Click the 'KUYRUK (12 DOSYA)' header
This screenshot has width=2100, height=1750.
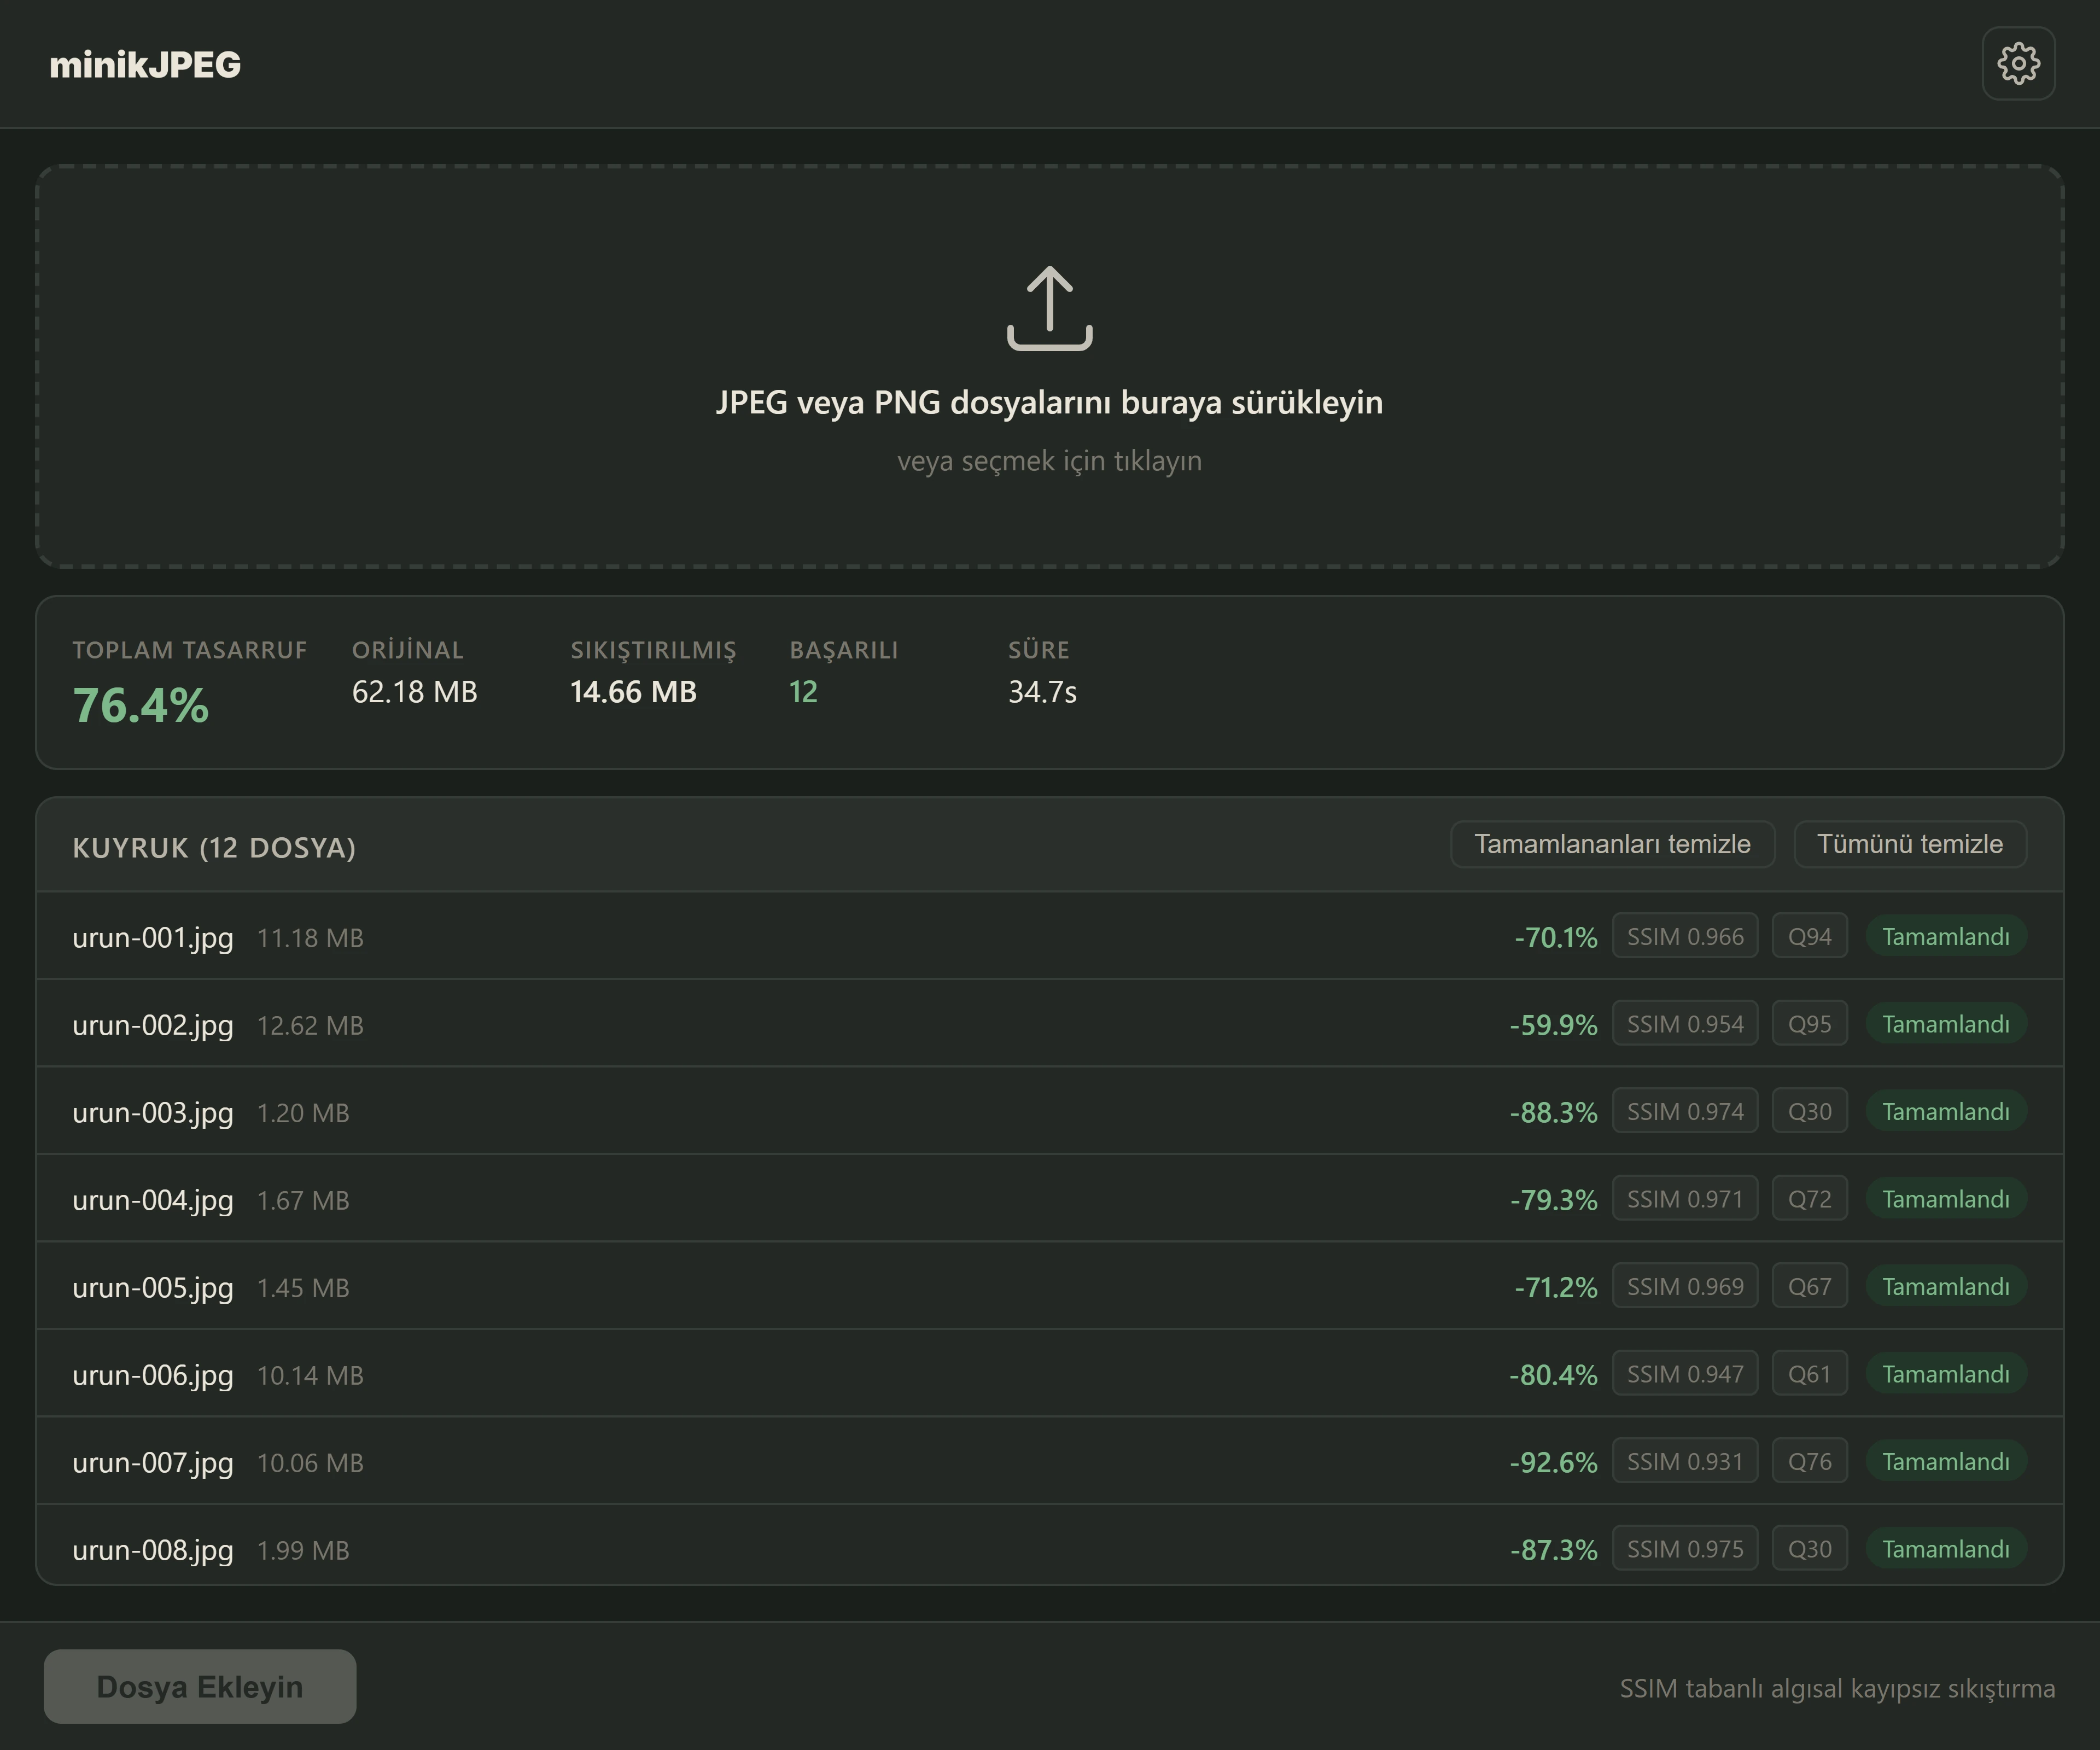tap(214, 847)
